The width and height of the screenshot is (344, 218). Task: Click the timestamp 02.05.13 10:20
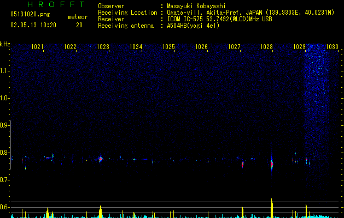33,25
